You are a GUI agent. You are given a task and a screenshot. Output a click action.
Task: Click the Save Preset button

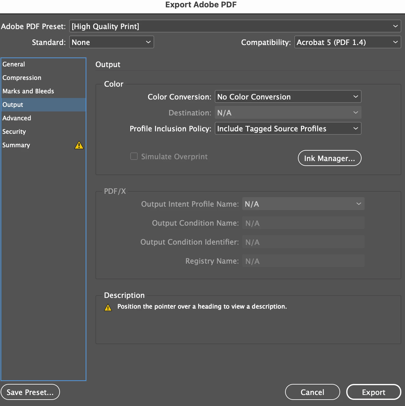pos(30,392)
